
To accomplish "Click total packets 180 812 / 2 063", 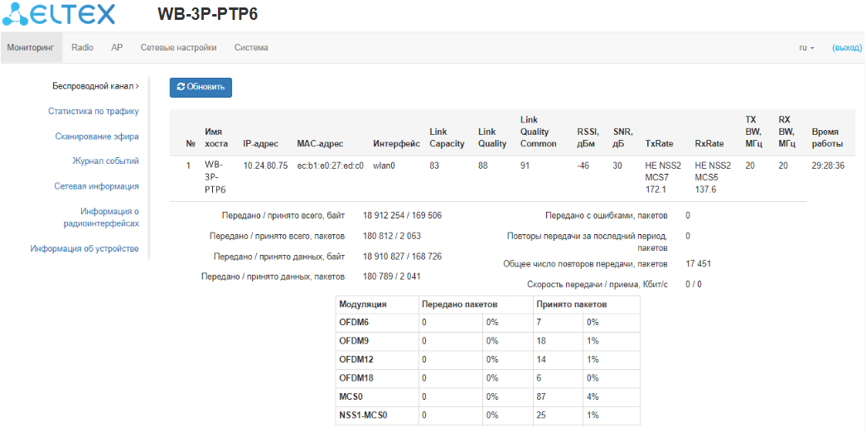I will coord(392,236).
